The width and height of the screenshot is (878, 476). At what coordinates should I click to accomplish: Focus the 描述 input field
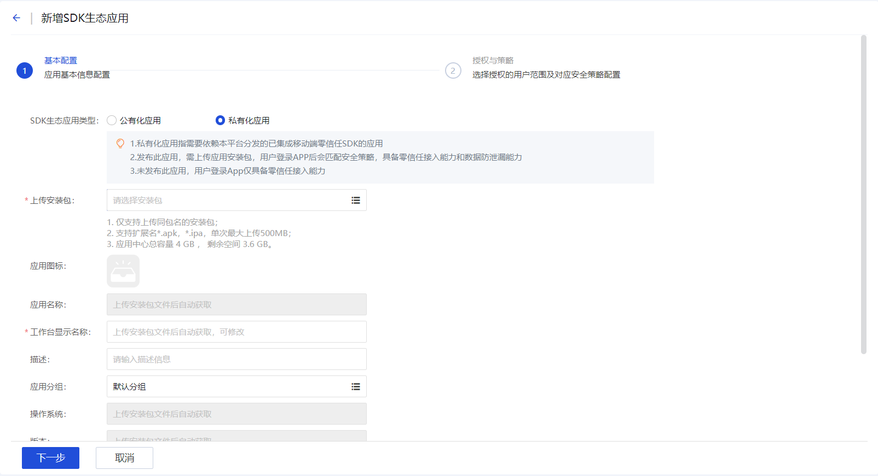coord(236,360)
